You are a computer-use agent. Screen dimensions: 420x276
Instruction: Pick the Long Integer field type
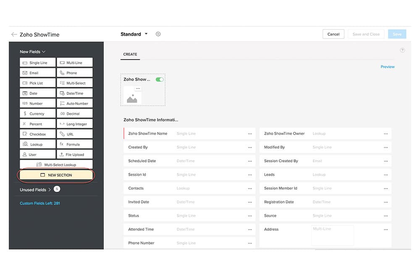click(75, 124)
